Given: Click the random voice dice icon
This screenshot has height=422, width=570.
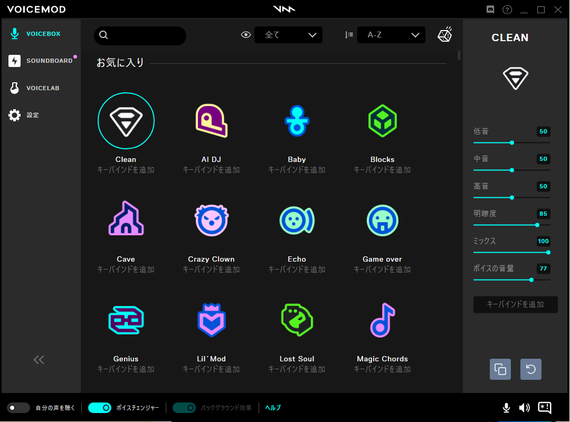Looking at the screenshot, I should click(444, 34).
